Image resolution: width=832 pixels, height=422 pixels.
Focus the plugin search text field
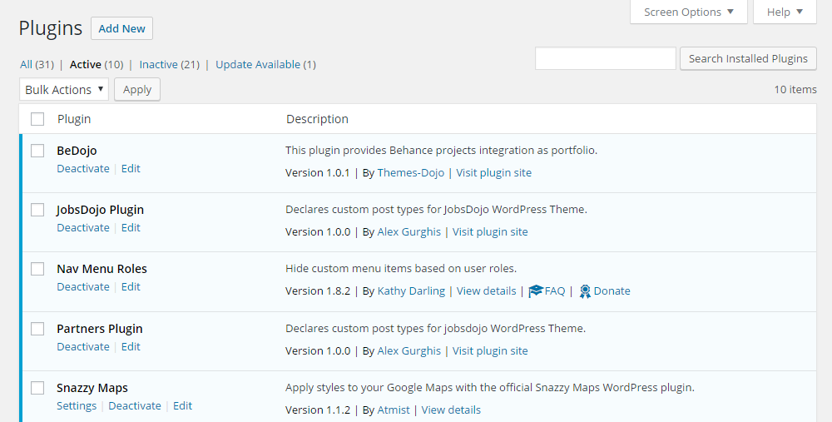605,58
